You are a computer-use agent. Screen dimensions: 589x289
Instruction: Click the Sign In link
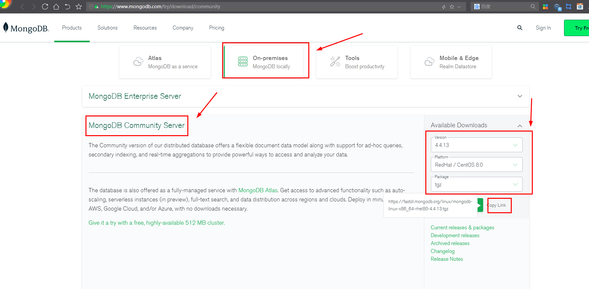point(543,28)
